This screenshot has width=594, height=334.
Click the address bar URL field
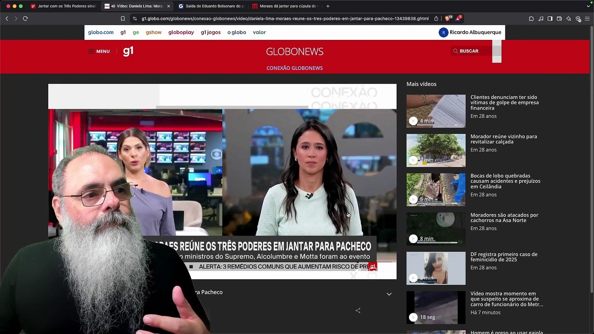[x=285, y=19]
